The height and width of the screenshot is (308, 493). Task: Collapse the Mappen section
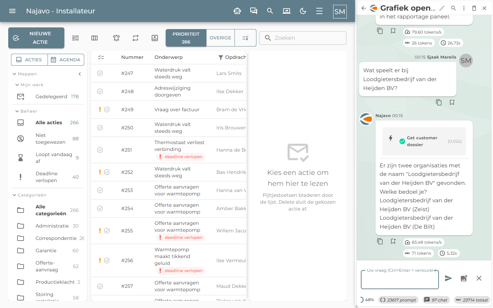pyautogui.click(x=25, y=74)
